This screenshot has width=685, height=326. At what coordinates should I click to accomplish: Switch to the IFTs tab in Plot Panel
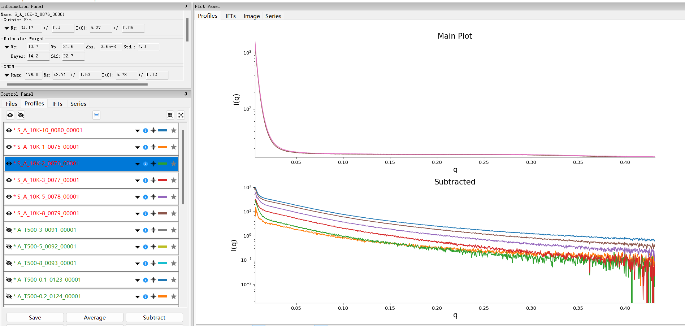230,16
